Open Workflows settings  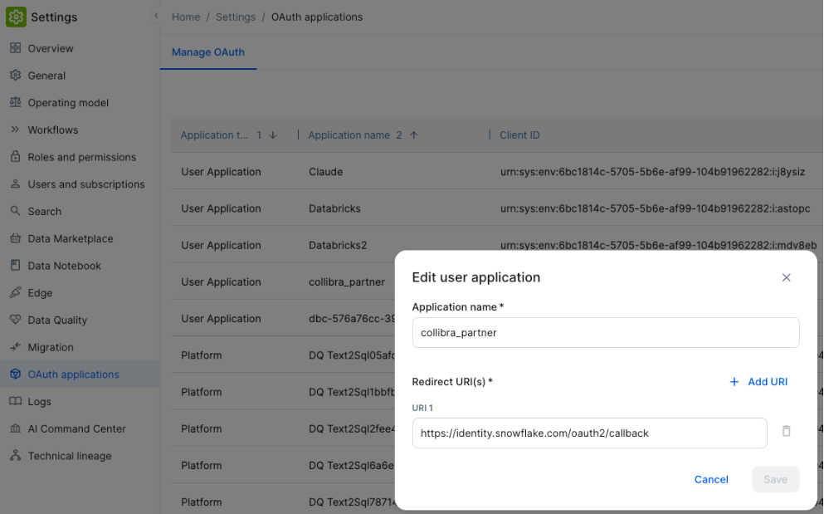[x=53, y=130]
